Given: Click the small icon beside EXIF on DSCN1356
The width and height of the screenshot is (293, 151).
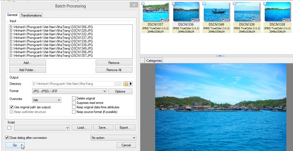Looking at the screenshot, I should [x=193, y=20].
